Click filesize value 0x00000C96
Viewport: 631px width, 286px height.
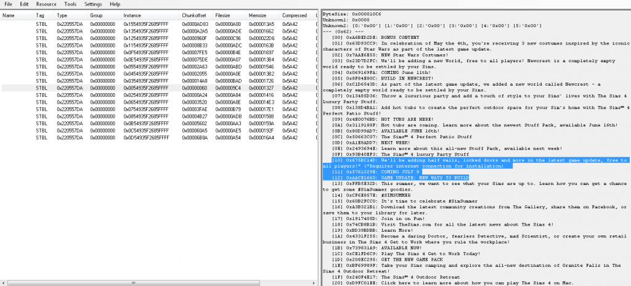point(229,38)
